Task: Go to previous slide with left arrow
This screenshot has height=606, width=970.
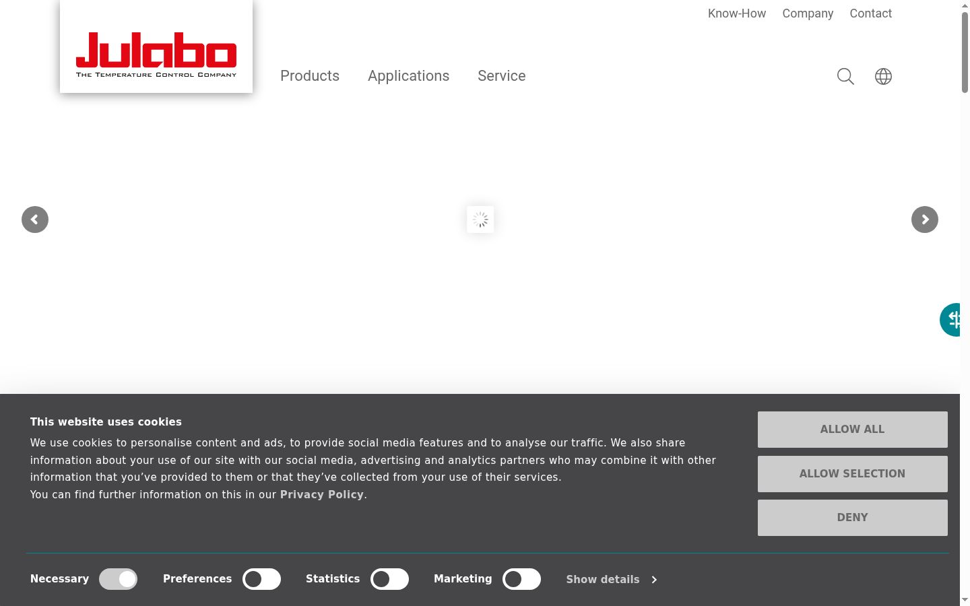Action: click(35, 220)
